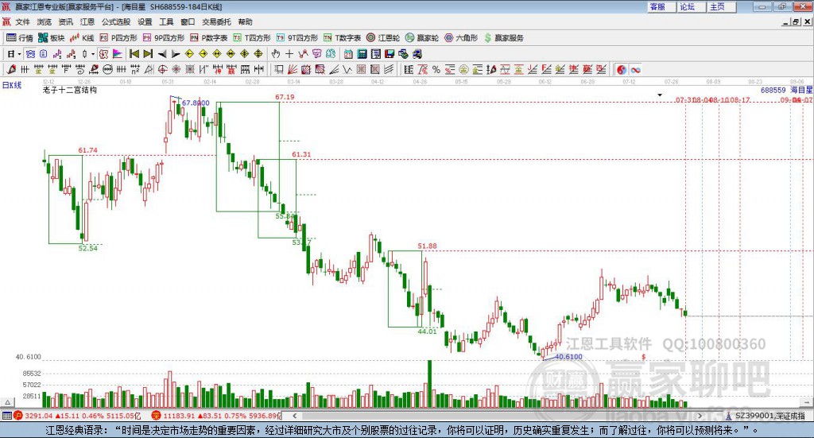814x438 pixels.
Task: Select the percent % retracement tool
Action: tap(436, 69)
